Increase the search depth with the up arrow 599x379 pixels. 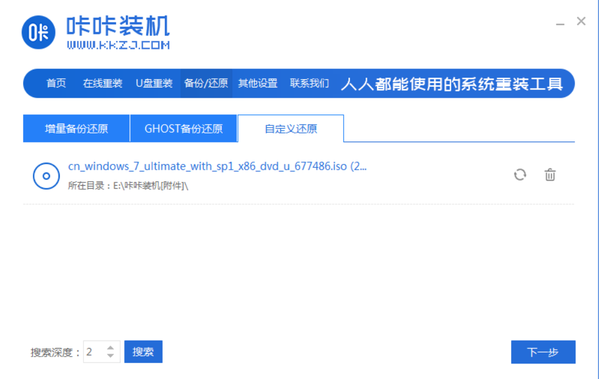click(x=110, y=348)
